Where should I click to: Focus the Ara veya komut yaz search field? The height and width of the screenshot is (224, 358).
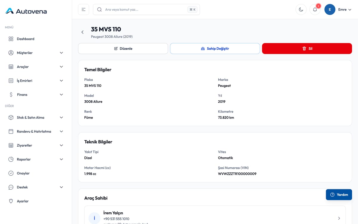click(x=146, y=10)
